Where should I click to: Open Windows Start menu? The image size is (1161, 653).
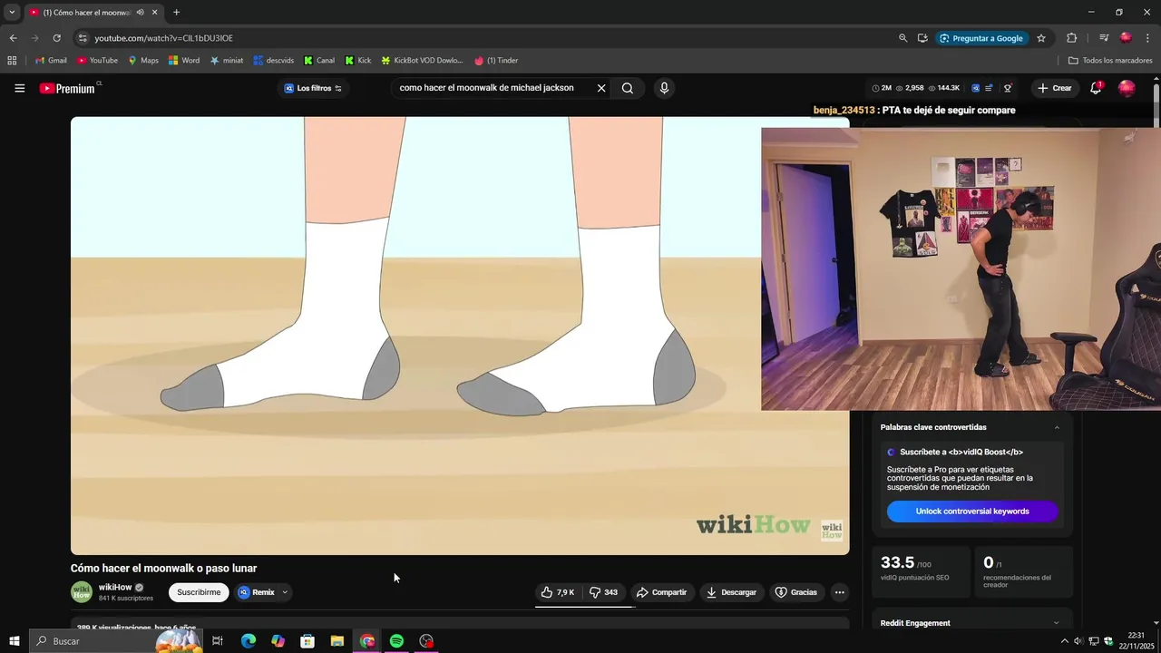click(x=15, y=641)
